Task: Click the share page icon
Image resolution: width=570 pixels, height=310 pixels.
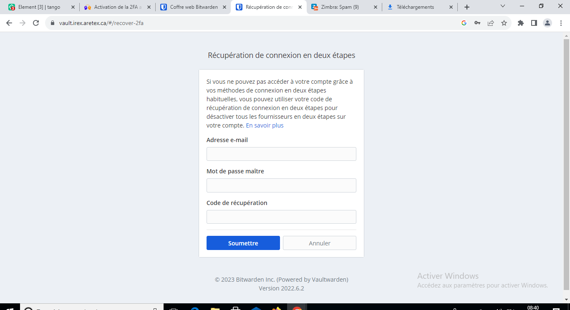Action: (x=491, y=23)
